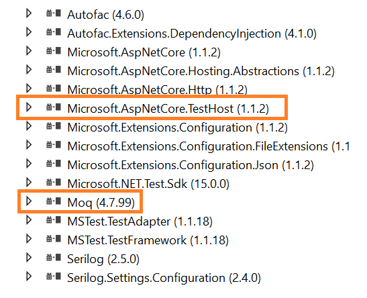Select Microsoft.Extensions.Configuration (1.1.2) item

tap(177, 128)
